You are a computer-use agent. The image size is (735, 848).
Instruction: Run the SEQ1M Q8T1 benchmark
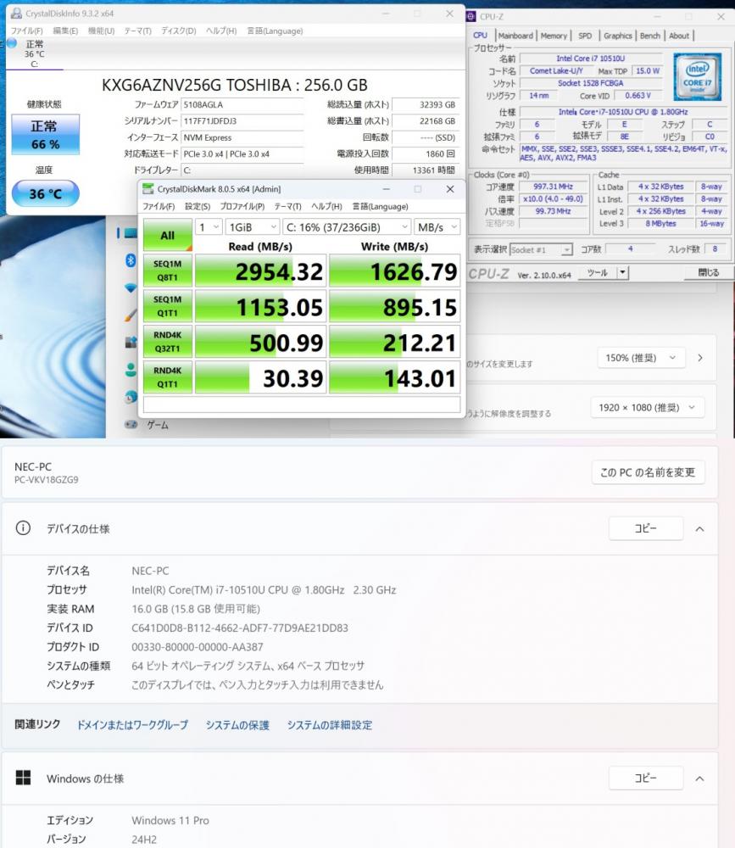[x=168, y=271]
